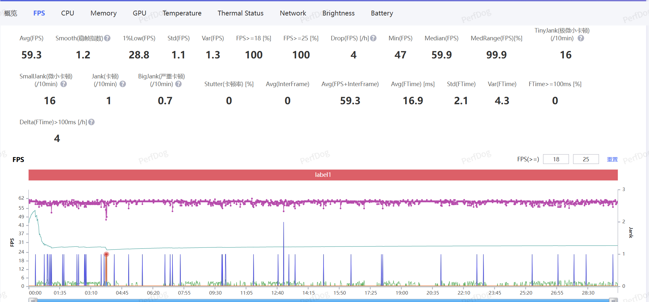Open help icon next to Jank(卡顿)
The height and width of the screenshot is (302, 649).
pos(123,84)
